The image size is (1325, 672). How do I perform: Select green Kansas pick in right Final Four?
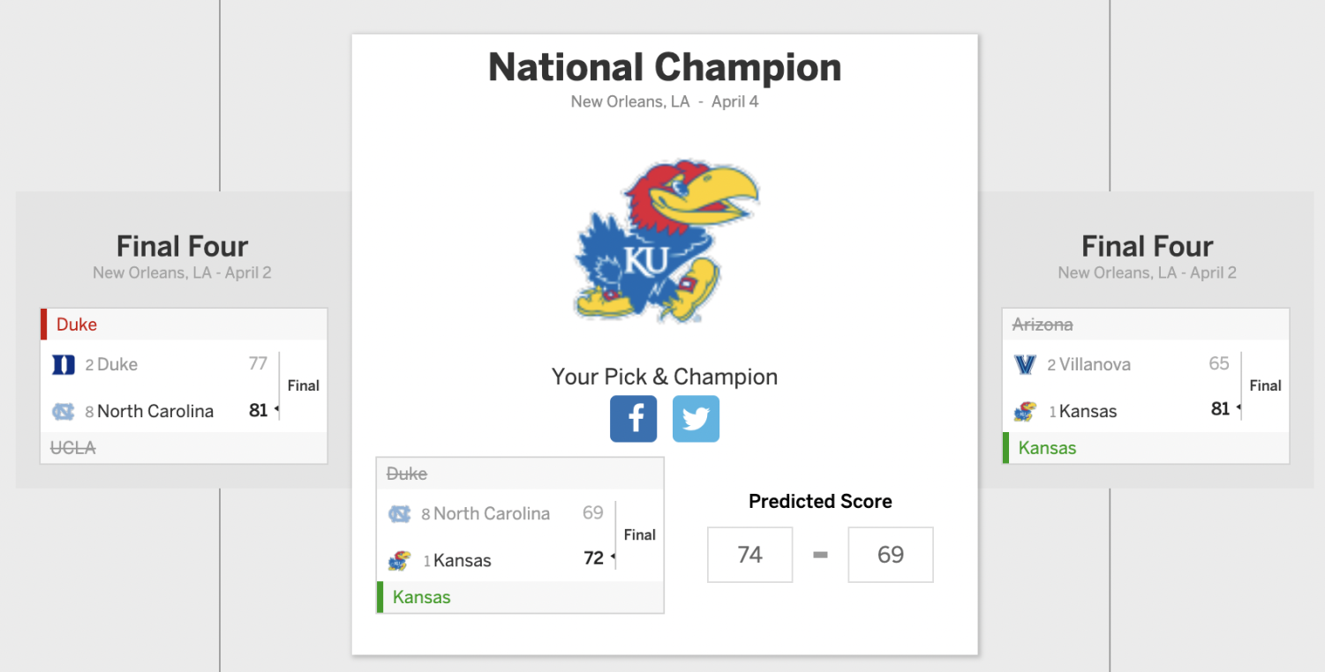pos(1146,448)
